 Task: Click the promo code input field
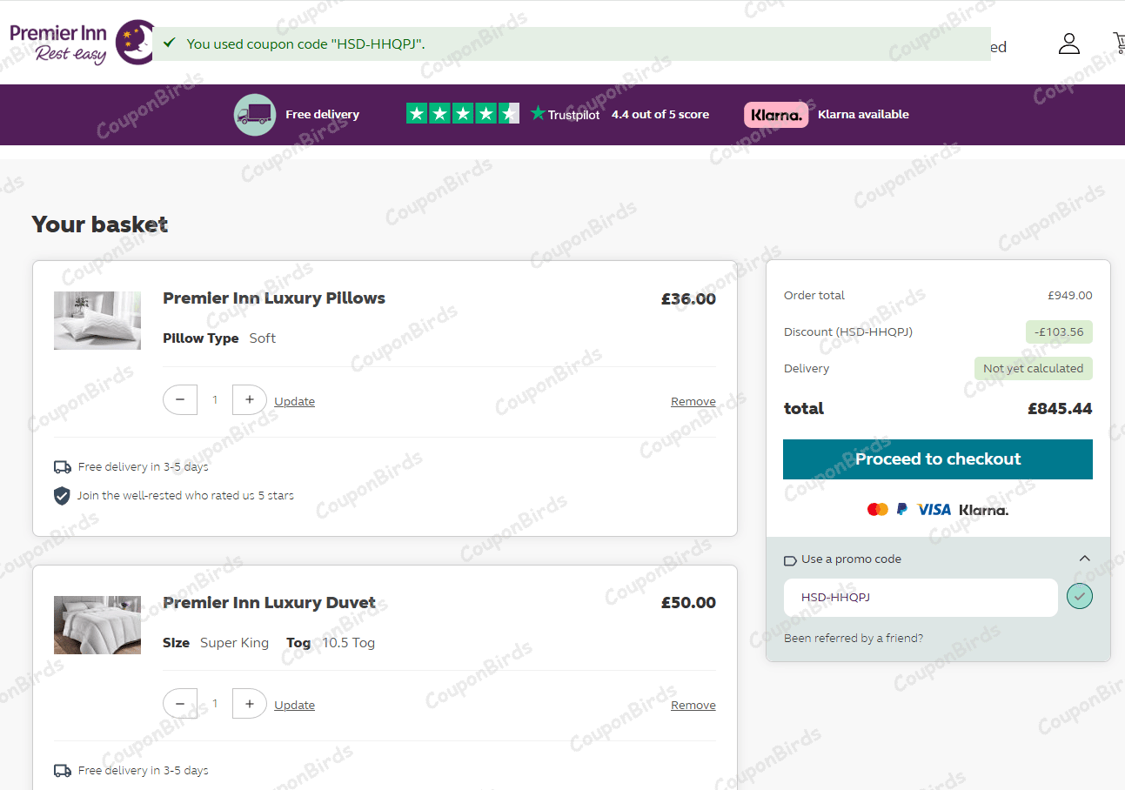click(x=920, y=598)
